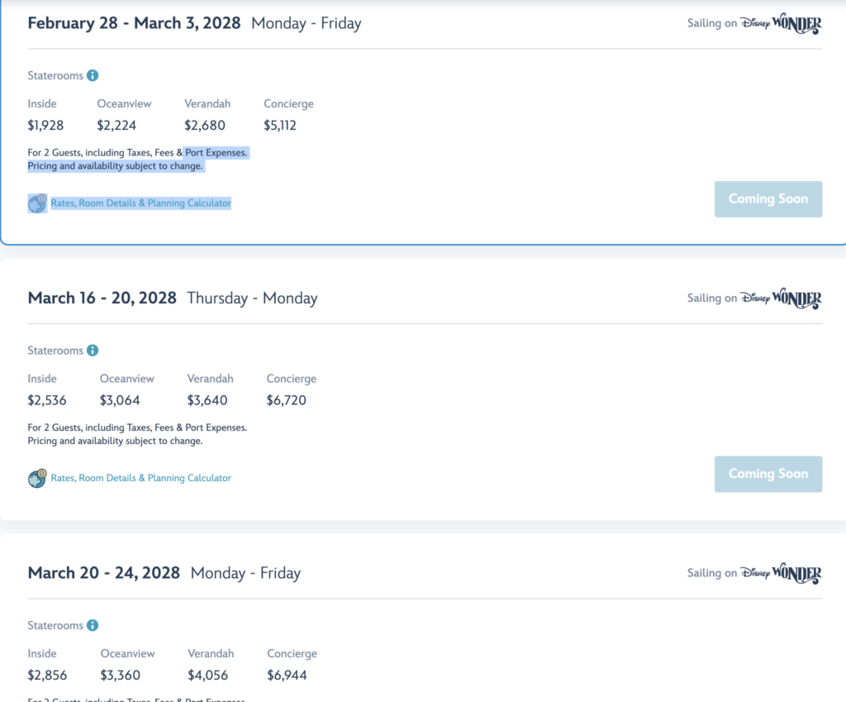Image resolution: width=846 pixels, height=702 pixels.
Task: Click March 20 - 24, 2028 sailing heading
Action: tap(103, 573)
